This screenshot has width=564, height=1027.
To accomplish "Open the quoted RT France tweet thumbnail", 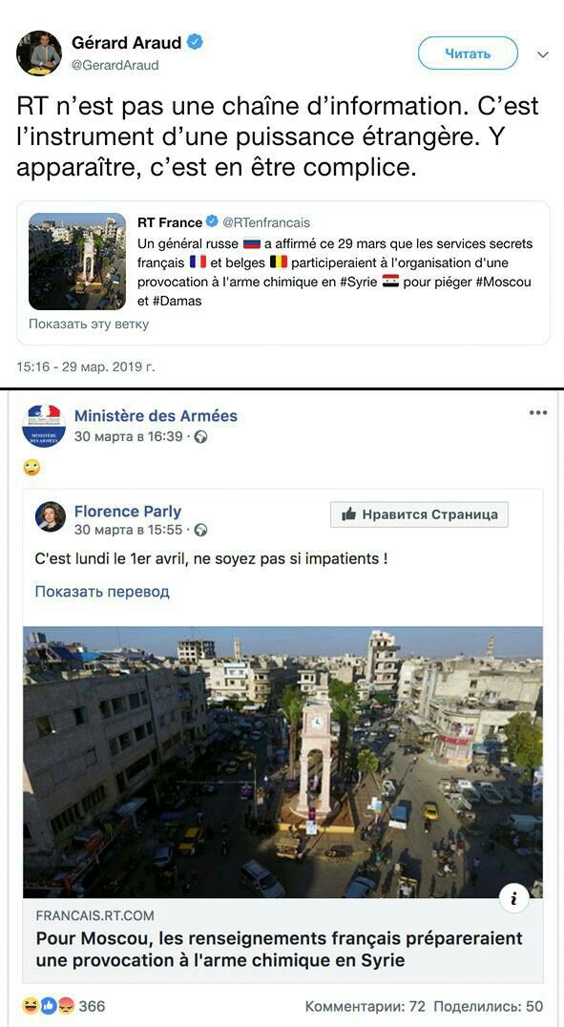I will (77, 261).
